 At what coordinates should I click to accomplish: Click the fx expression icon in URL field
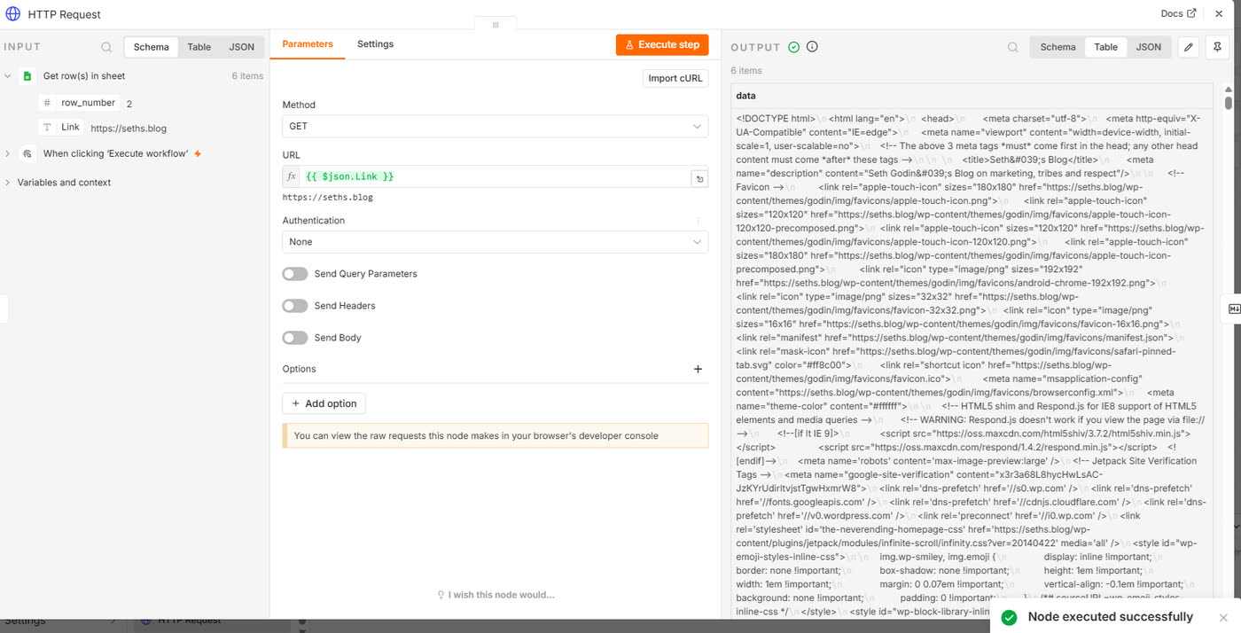(292, 176)
